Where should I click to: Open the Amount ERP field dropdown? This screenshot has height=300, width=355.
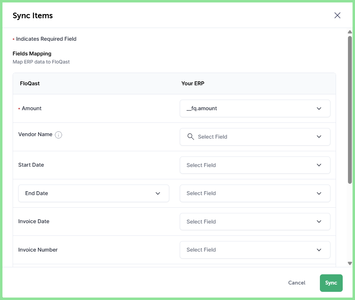(x=255, y=108)
